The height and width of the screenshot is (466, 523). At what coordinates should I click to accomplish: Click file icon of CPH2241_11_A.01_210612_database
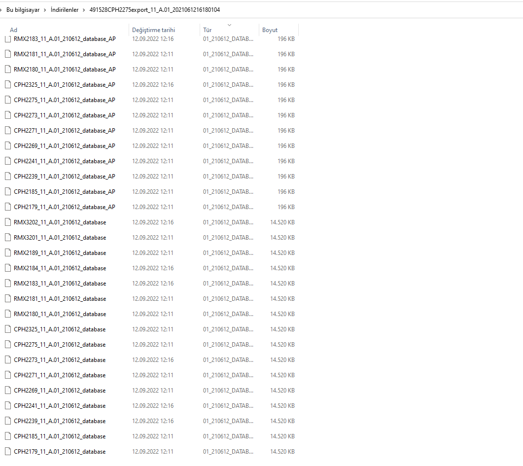[x=8, y=406]
